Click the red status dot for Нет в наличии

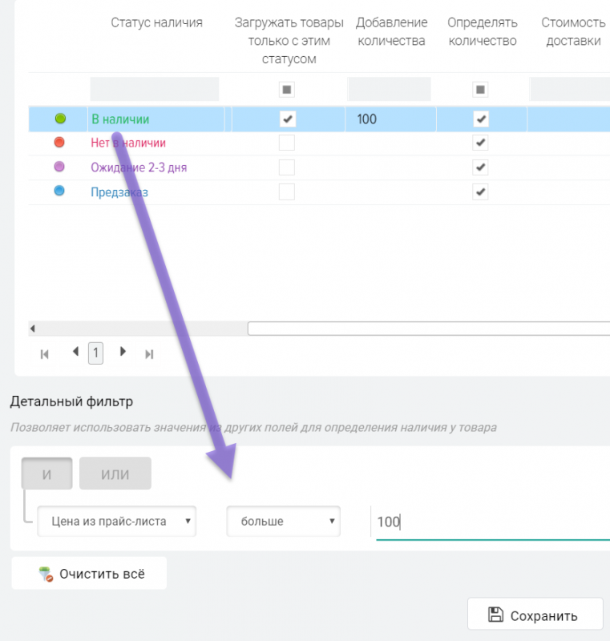coord(59,143)
